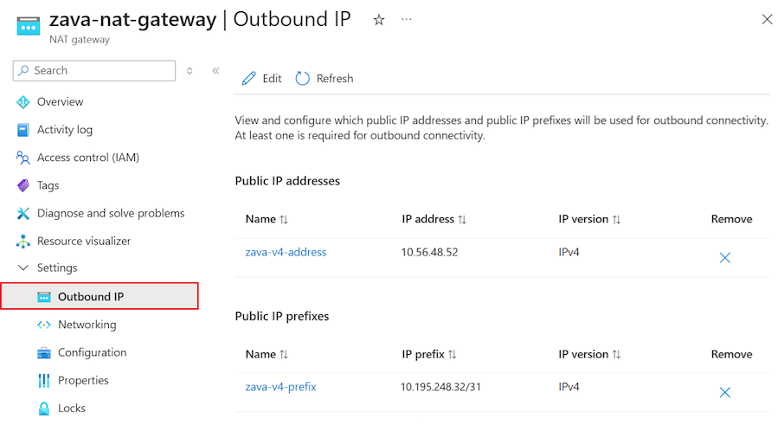Sort by IP address column
Image resolution: width=784 pixels, height=426 pixels.
434,219
